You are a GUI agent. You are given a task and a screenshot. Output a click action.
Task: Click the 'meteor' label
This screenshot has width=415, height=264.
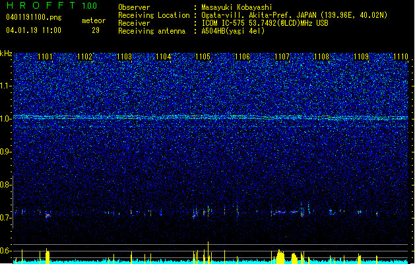pyautogui.click(x=94, y=20)
